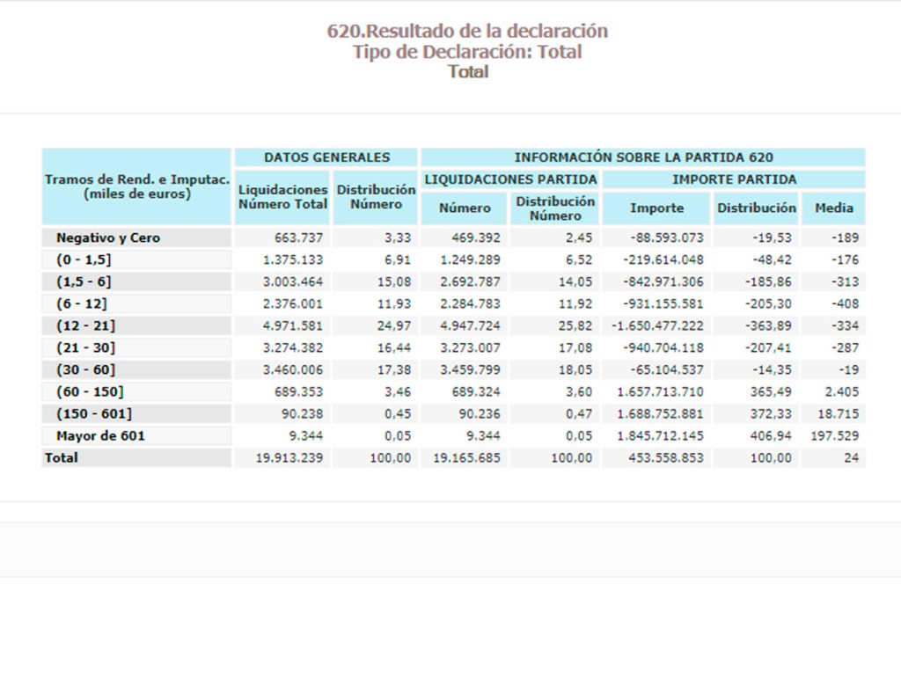Click the '(12 - 21]' bracket row header
This screenshot has height=694, width=901.
86,325
